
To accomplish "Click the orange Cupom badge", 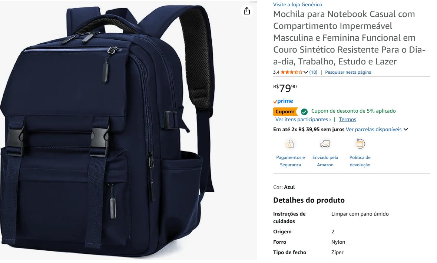I will pos(285,111).
